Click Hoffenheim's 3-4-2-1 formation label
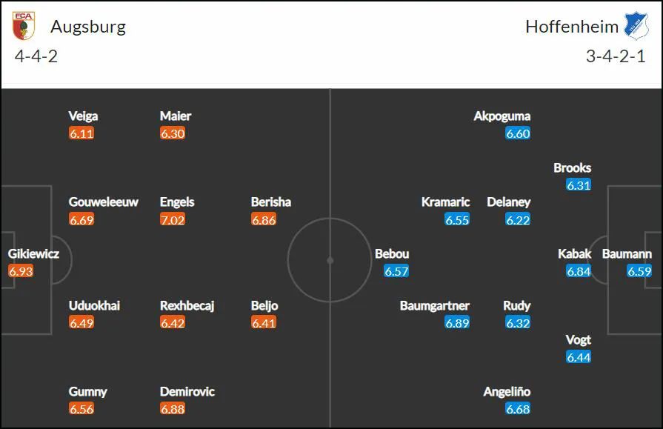This screenshot has height=429, width=663. [616, 56]
